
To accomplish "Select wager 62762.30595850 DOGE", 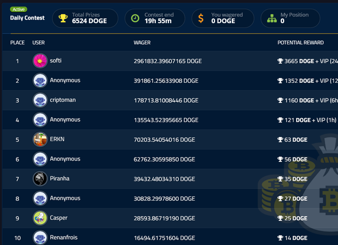I will click(x=164, y=160).
